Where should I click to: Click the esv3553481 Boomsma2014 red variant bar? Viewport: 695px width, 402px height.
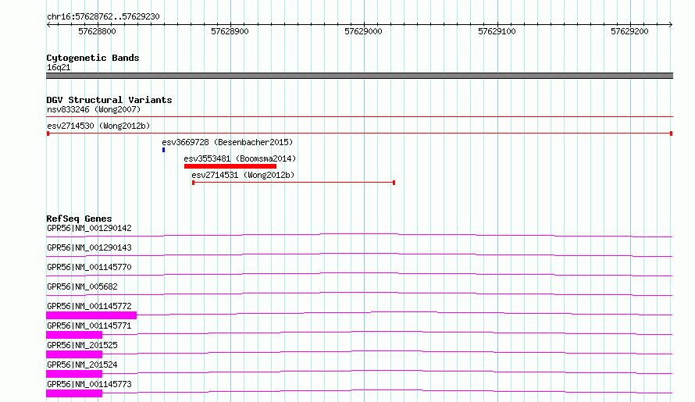[x=230, y=165]
